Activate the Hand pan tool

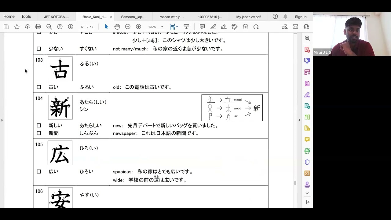117,27
